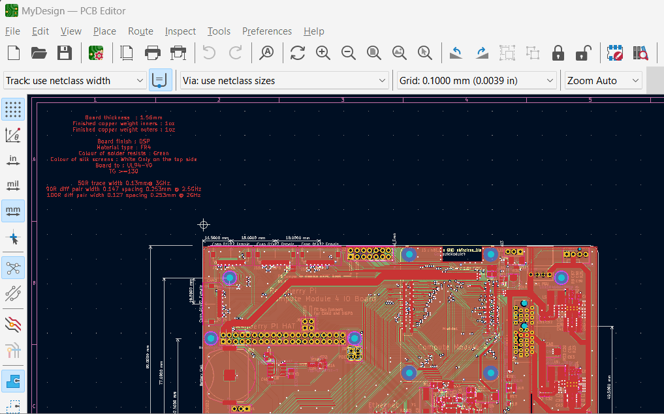Viewport: 664px width, 414px height.
Task: Toggle grid dots display
Action: (x=13, y=110)
